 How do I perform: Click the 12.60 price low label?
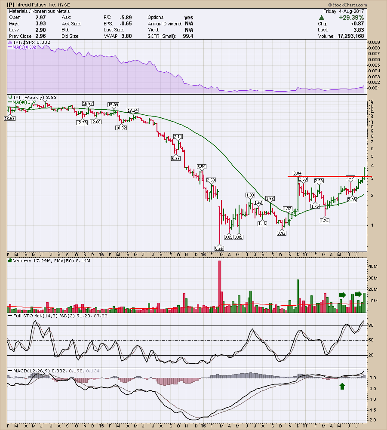click(95, 122)
